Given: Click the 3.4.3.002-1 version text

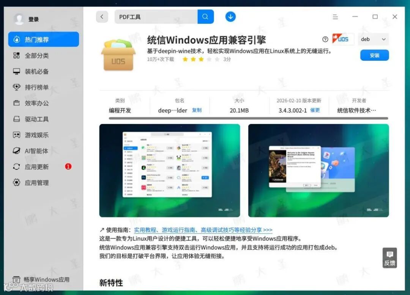Looking at the screenshot, I should coord(293,110).
